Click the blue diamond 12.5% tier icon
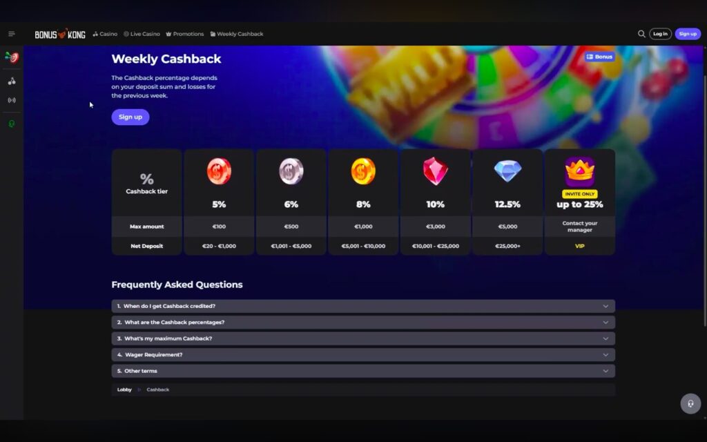Image resolution: width=707 pixels, height=442 pixels. click(507, 171)
